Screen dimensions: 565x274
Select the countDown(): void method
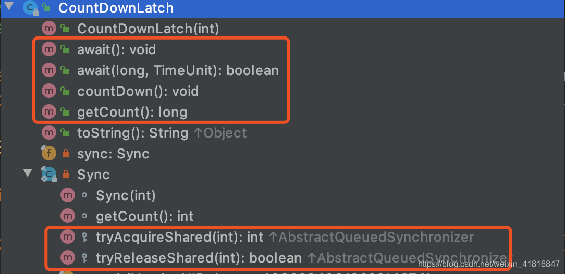click(138, 91)
